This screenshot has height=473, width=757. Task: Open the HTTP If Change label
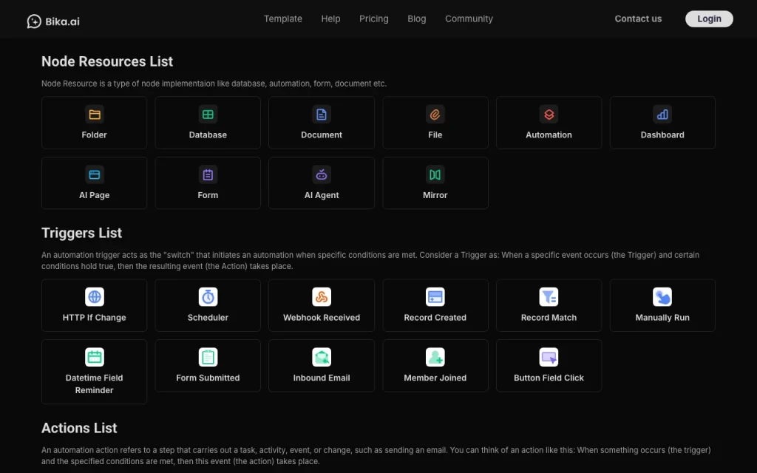coord(94,318)
